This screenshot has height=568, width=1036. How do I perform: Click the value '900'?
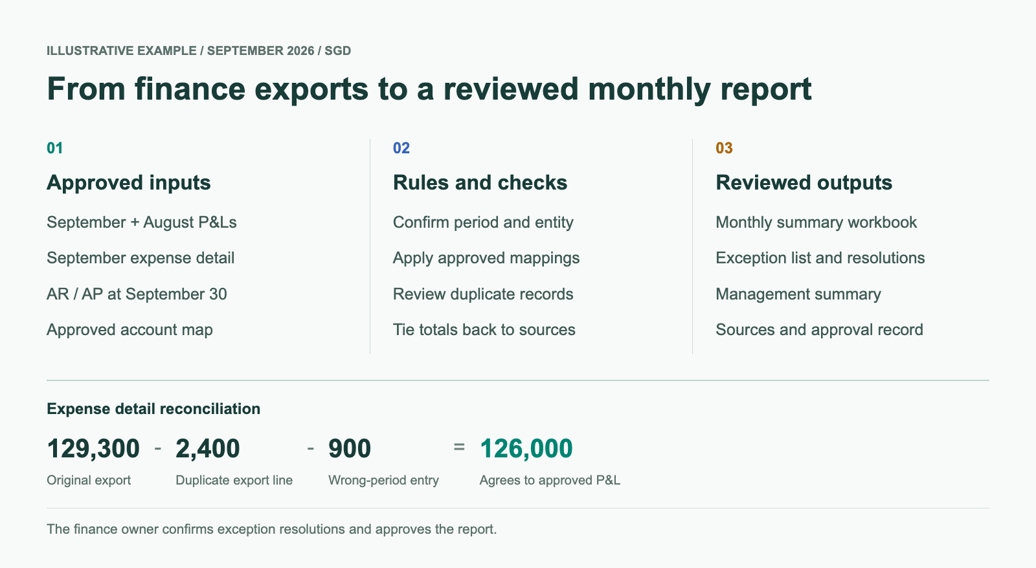point(350,448)
